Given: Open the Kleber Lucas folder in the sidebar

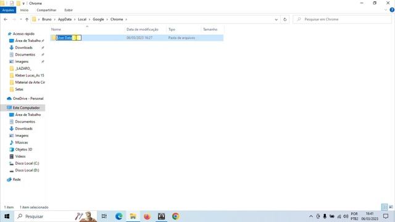Looking at the screenshot, I should pyautogui.click(x=30, y=75).
